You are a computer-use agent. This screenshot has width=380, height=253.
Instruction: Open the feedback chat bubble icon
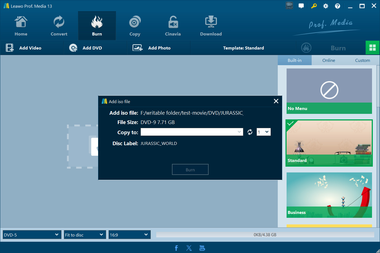pos(301,6)
